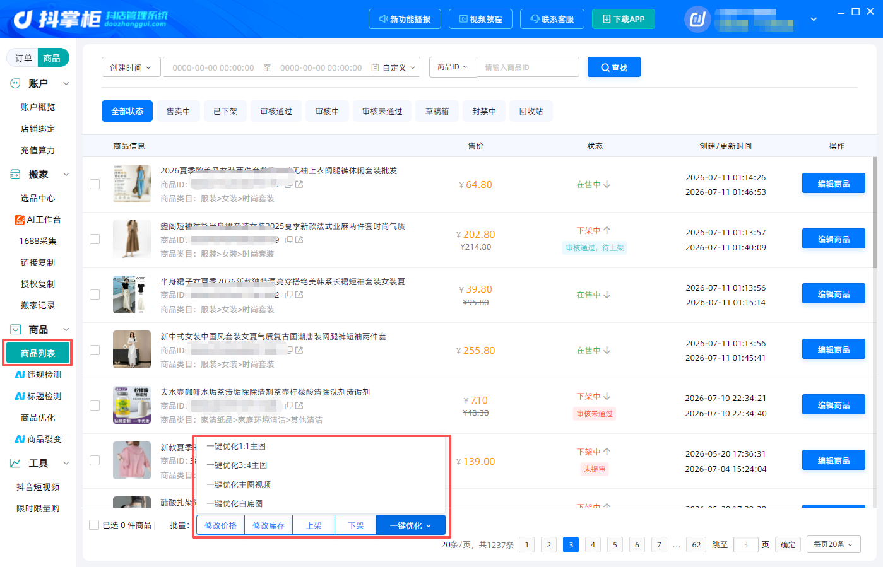This screenshot has height=567, width=883.
Task: Collapse the 搬家 sidebar section chevron
Action: click(66, 174)
